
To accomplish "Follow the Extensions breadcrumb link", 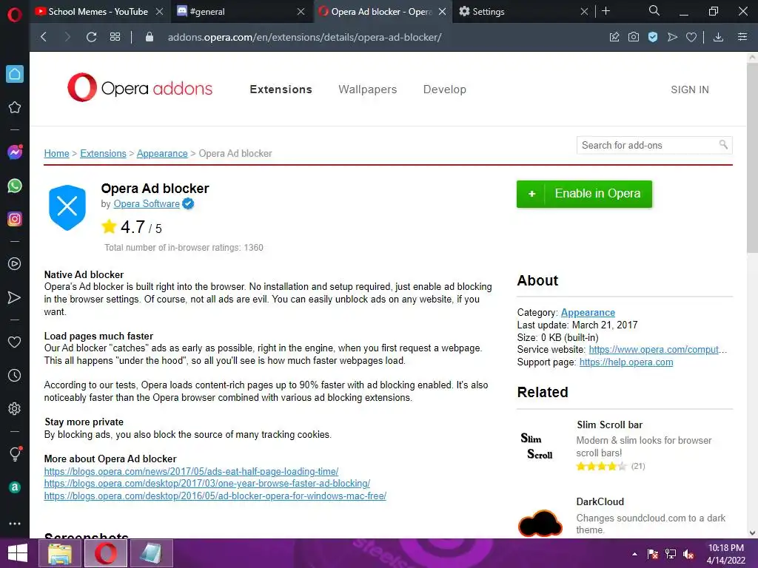I will (103, 154).
